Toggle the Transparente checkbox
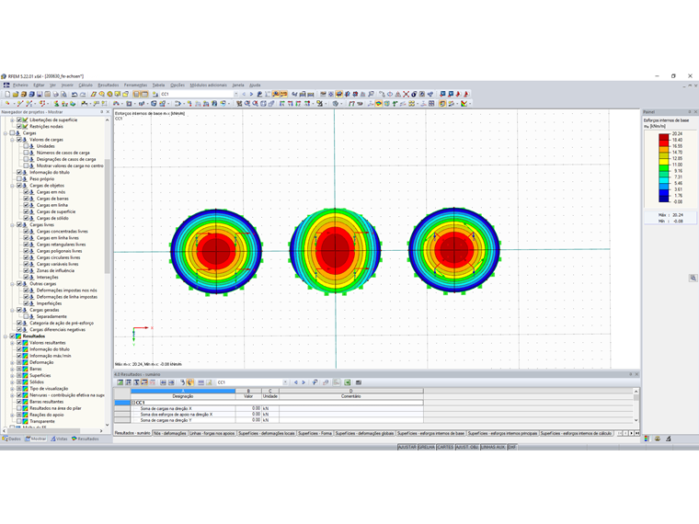 click(x=19, y=421)
